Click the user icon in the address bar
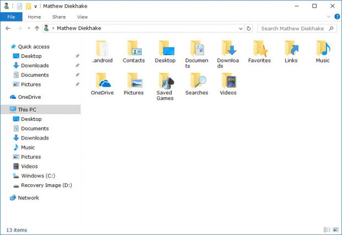 click(46, 28)
